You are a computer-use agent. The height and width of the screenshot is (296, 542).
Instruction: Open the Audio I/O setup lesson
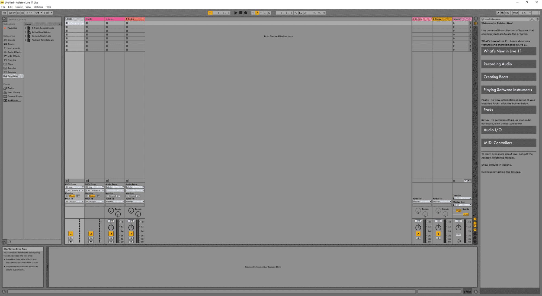tap(509, 130)
